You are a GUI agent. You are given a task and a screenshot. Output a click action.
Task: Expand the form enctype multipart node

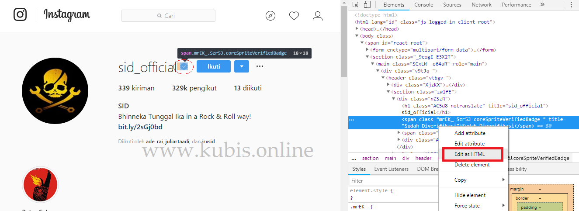pos(368,50)
